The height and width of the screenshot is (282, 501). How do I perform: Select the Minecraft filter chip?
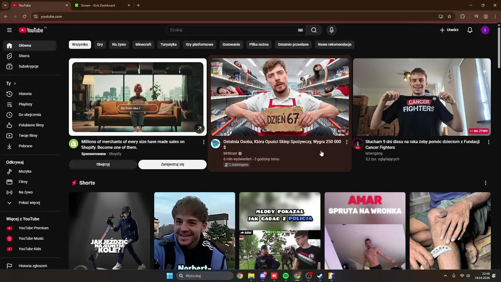tap(143, 45)
